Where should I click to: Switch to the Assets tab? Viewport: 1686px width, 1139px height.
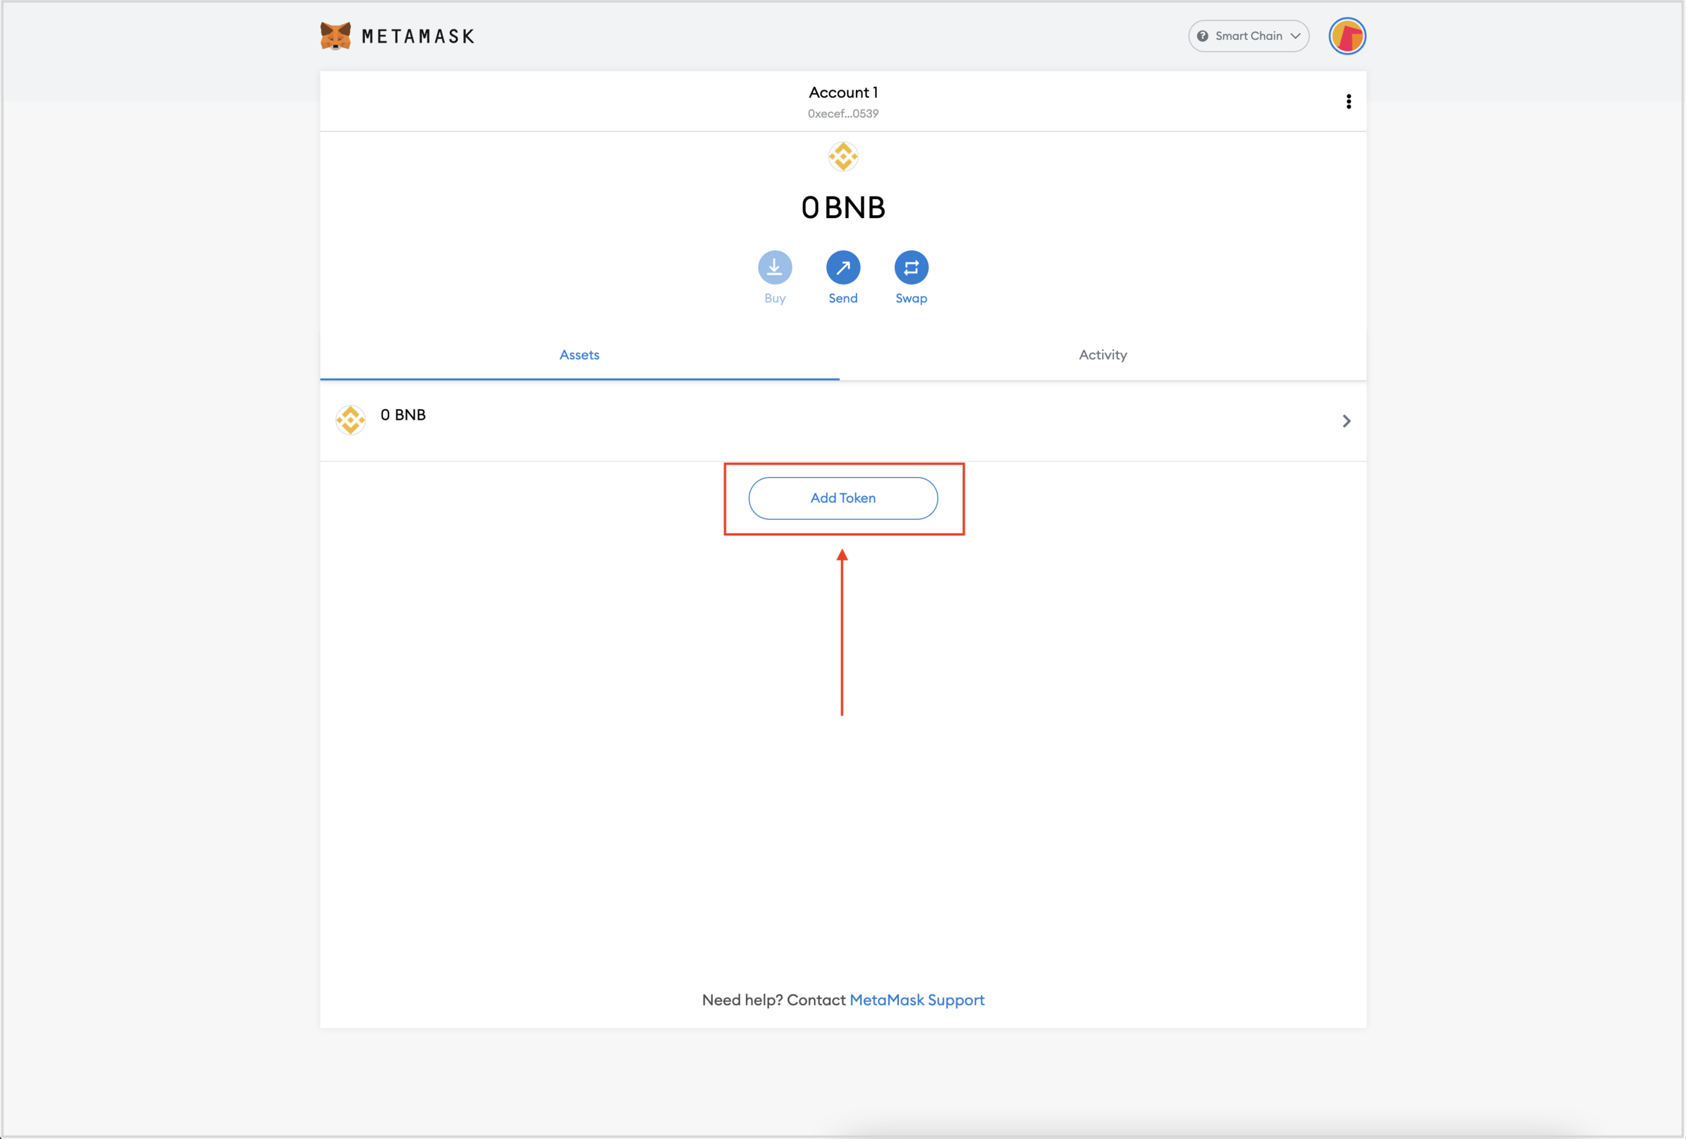(580, 355)
